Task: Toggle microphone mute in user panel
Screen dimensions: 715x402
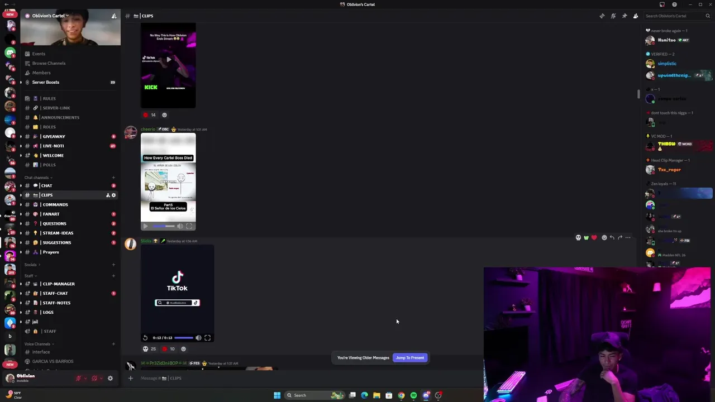Action: (78, 378)
